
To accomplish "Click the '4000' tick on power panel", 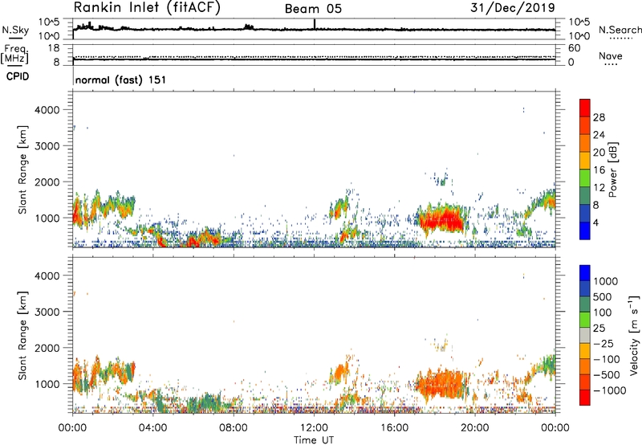I will (47, 110).
